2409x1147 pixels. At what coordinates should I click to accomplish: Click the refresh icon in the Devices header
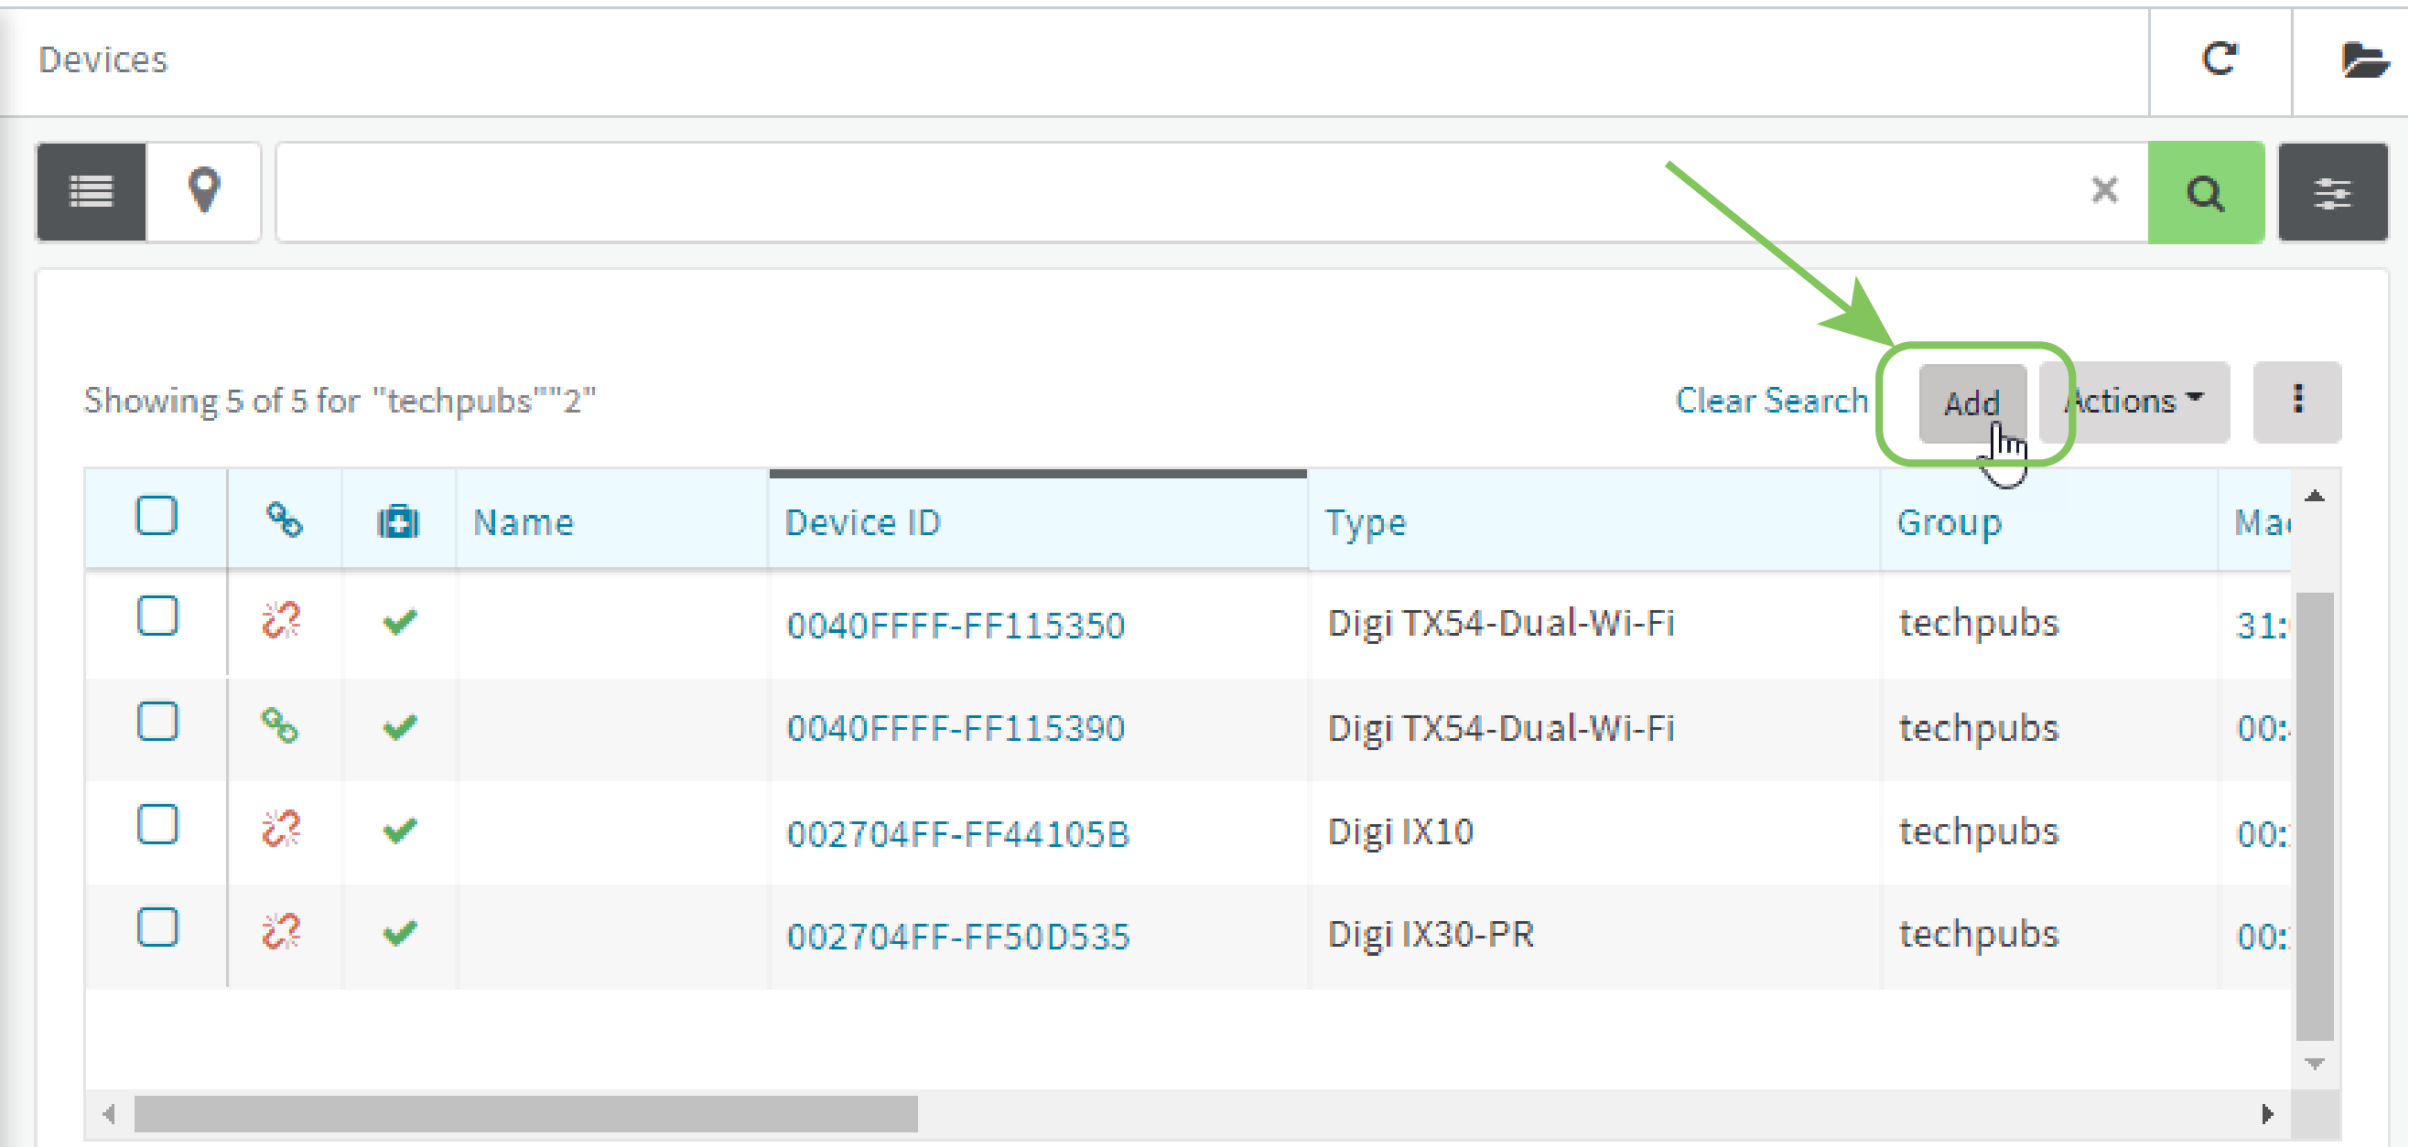(2220, 59)
